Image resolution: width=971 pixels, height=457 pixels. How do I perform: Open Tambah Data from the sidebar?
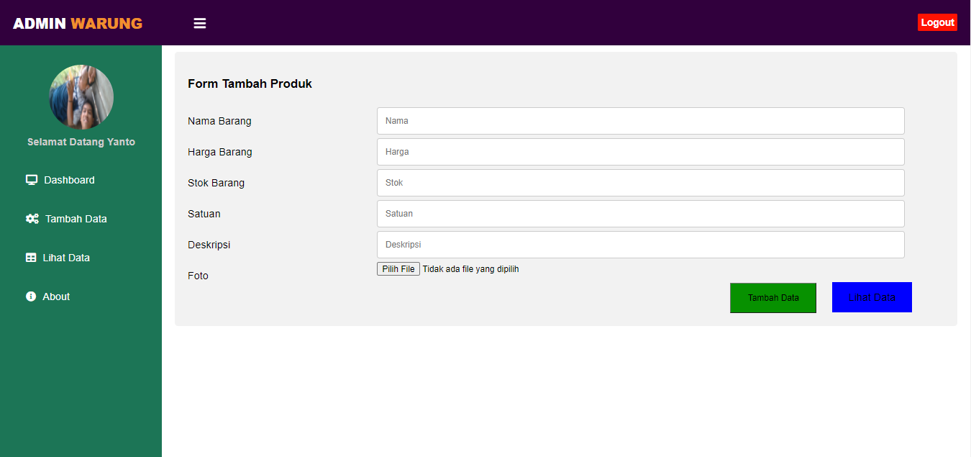pos(75,218)
